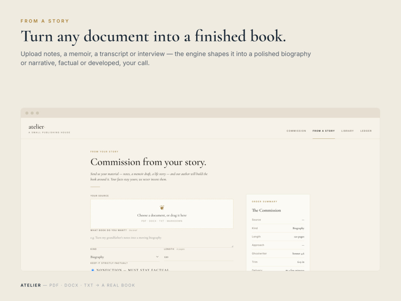Click 'The Commission' summary heading
Screen dimensions: 401x301
(x=266, y=210)
